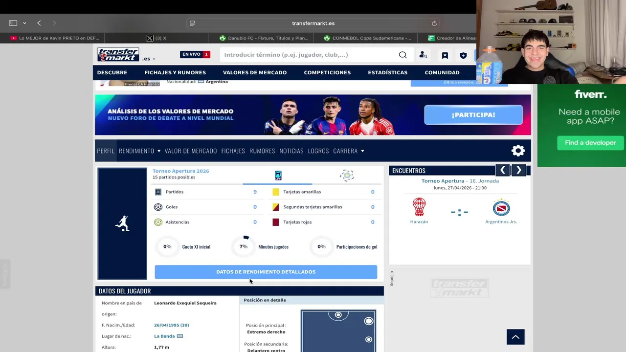Open the Argentinos Jrs. club crest
The height and width of the screenshot is (352, 626).
click(x=501, y=207)
